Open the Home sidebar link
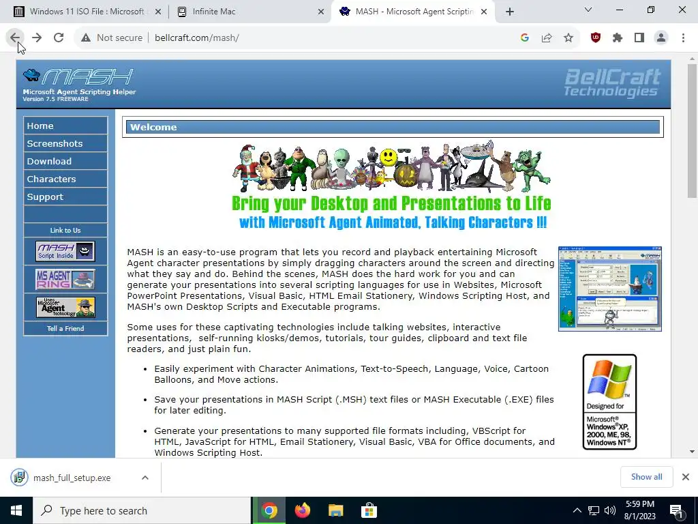The width and height of the screenshot is (698, 524). click(65, 126)
